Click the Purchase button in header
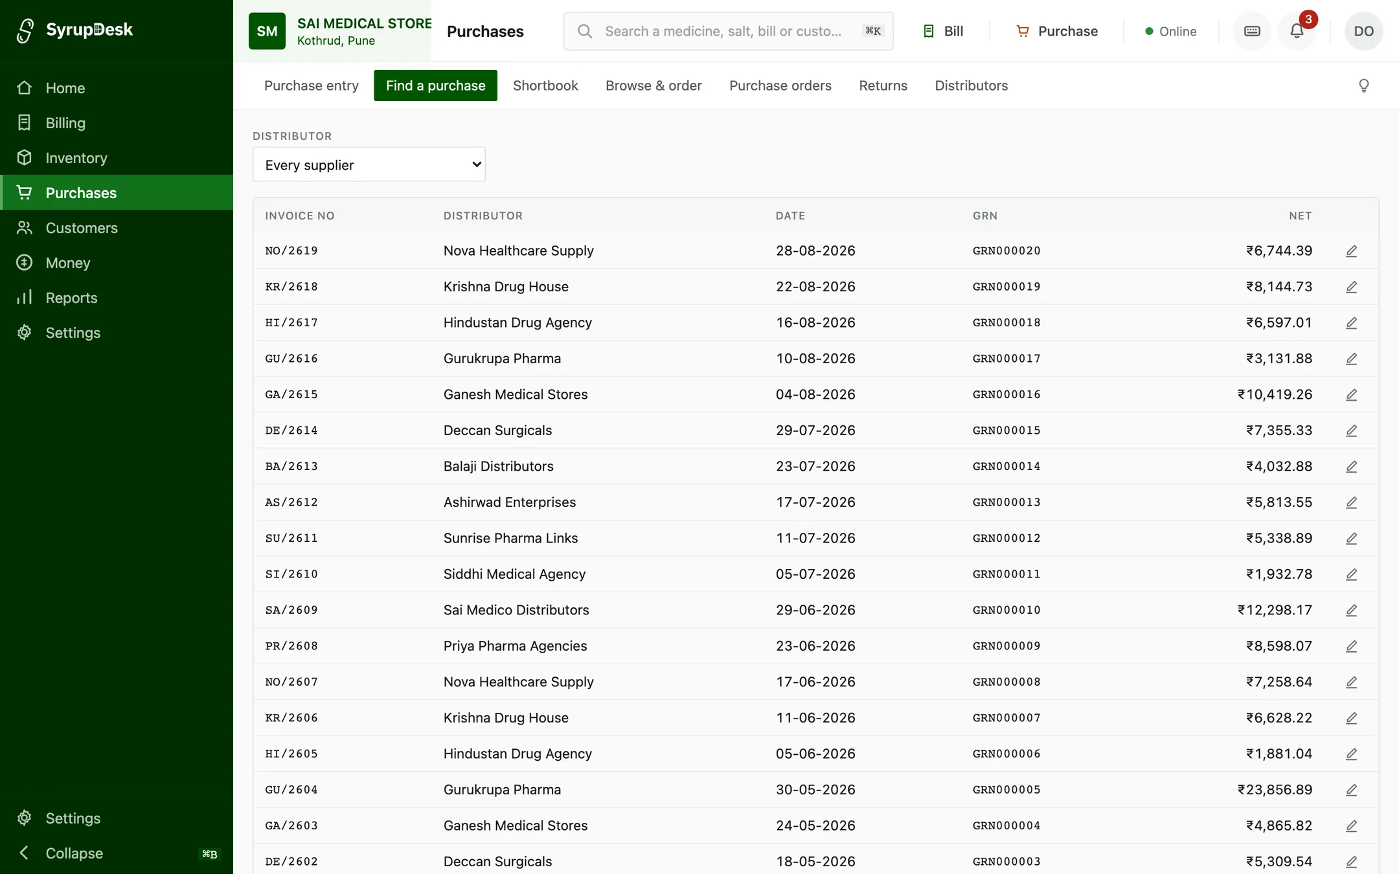 click(1057, 31)
